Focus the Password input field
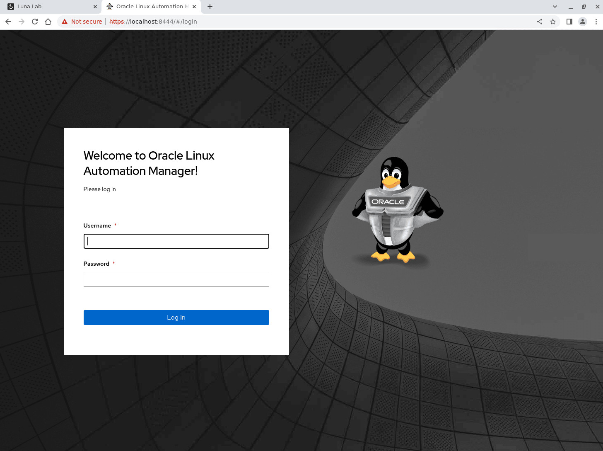 [x=176, y=279]
